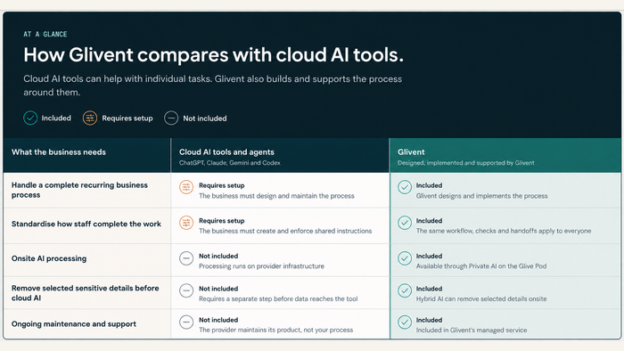Click the 'Included' legend label
The image size is (624, 351).
click(56, 118)
